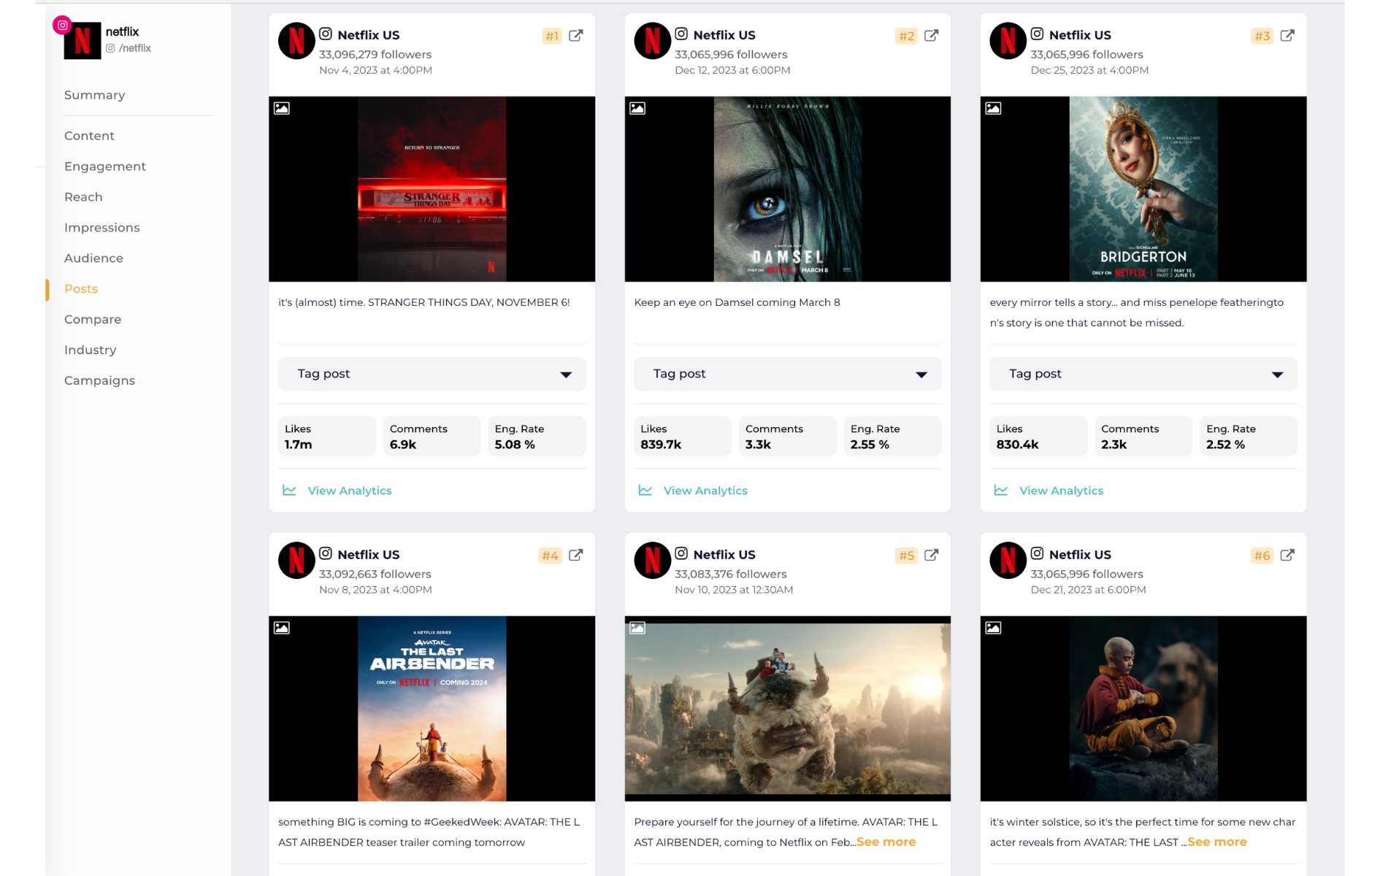View Analytics for Damsel post
The height and width of the screenshot is (876, 1380).
[x=705, y=491]
